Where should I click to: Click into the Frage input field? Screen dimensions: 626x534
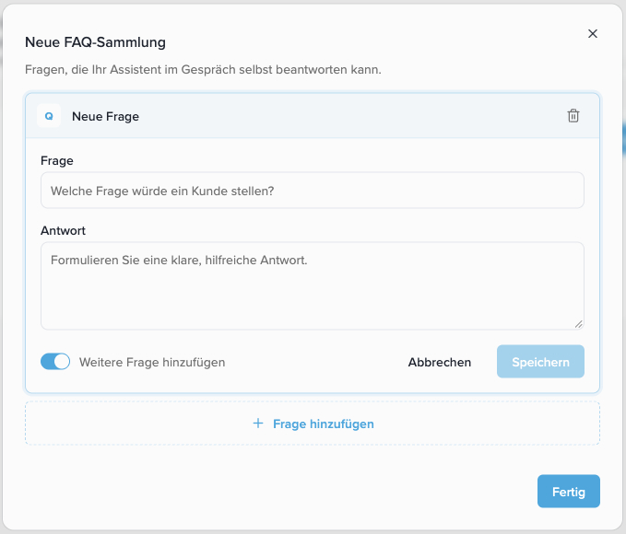pyautogui.click(x=313, y=191)
